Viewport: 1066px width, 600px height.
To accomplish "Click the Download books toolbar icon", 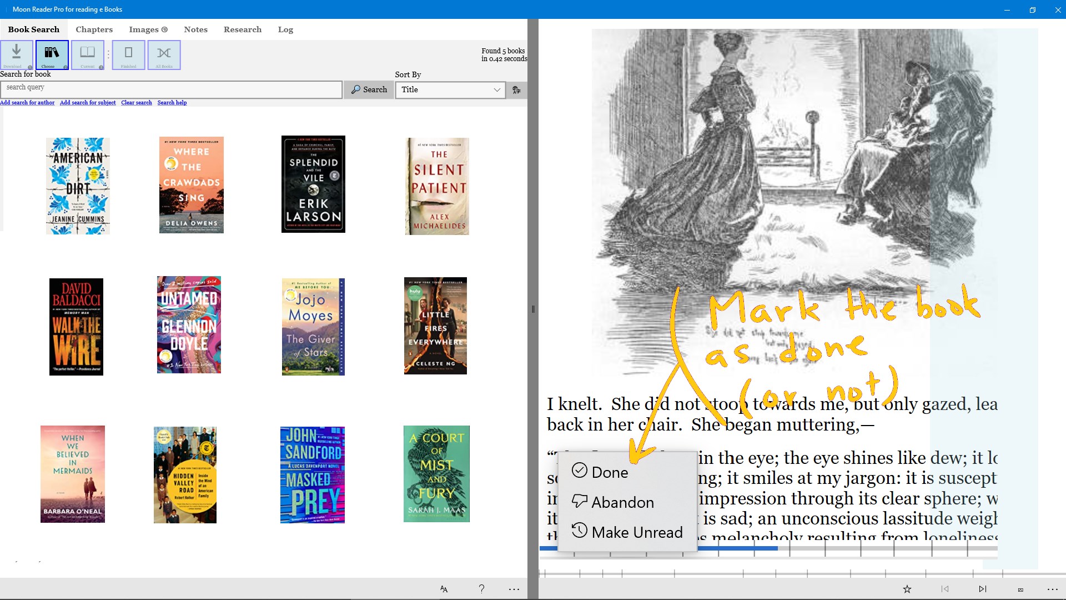I will click(17, 54).
